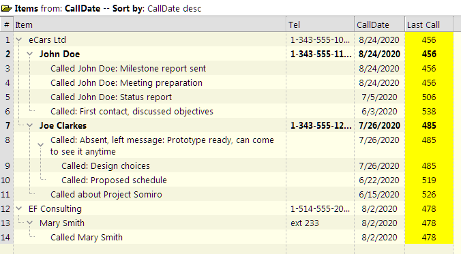Collapse the Joe Clarkes branch
Viewport: 461px width, 254px height.
coord(30,126)
